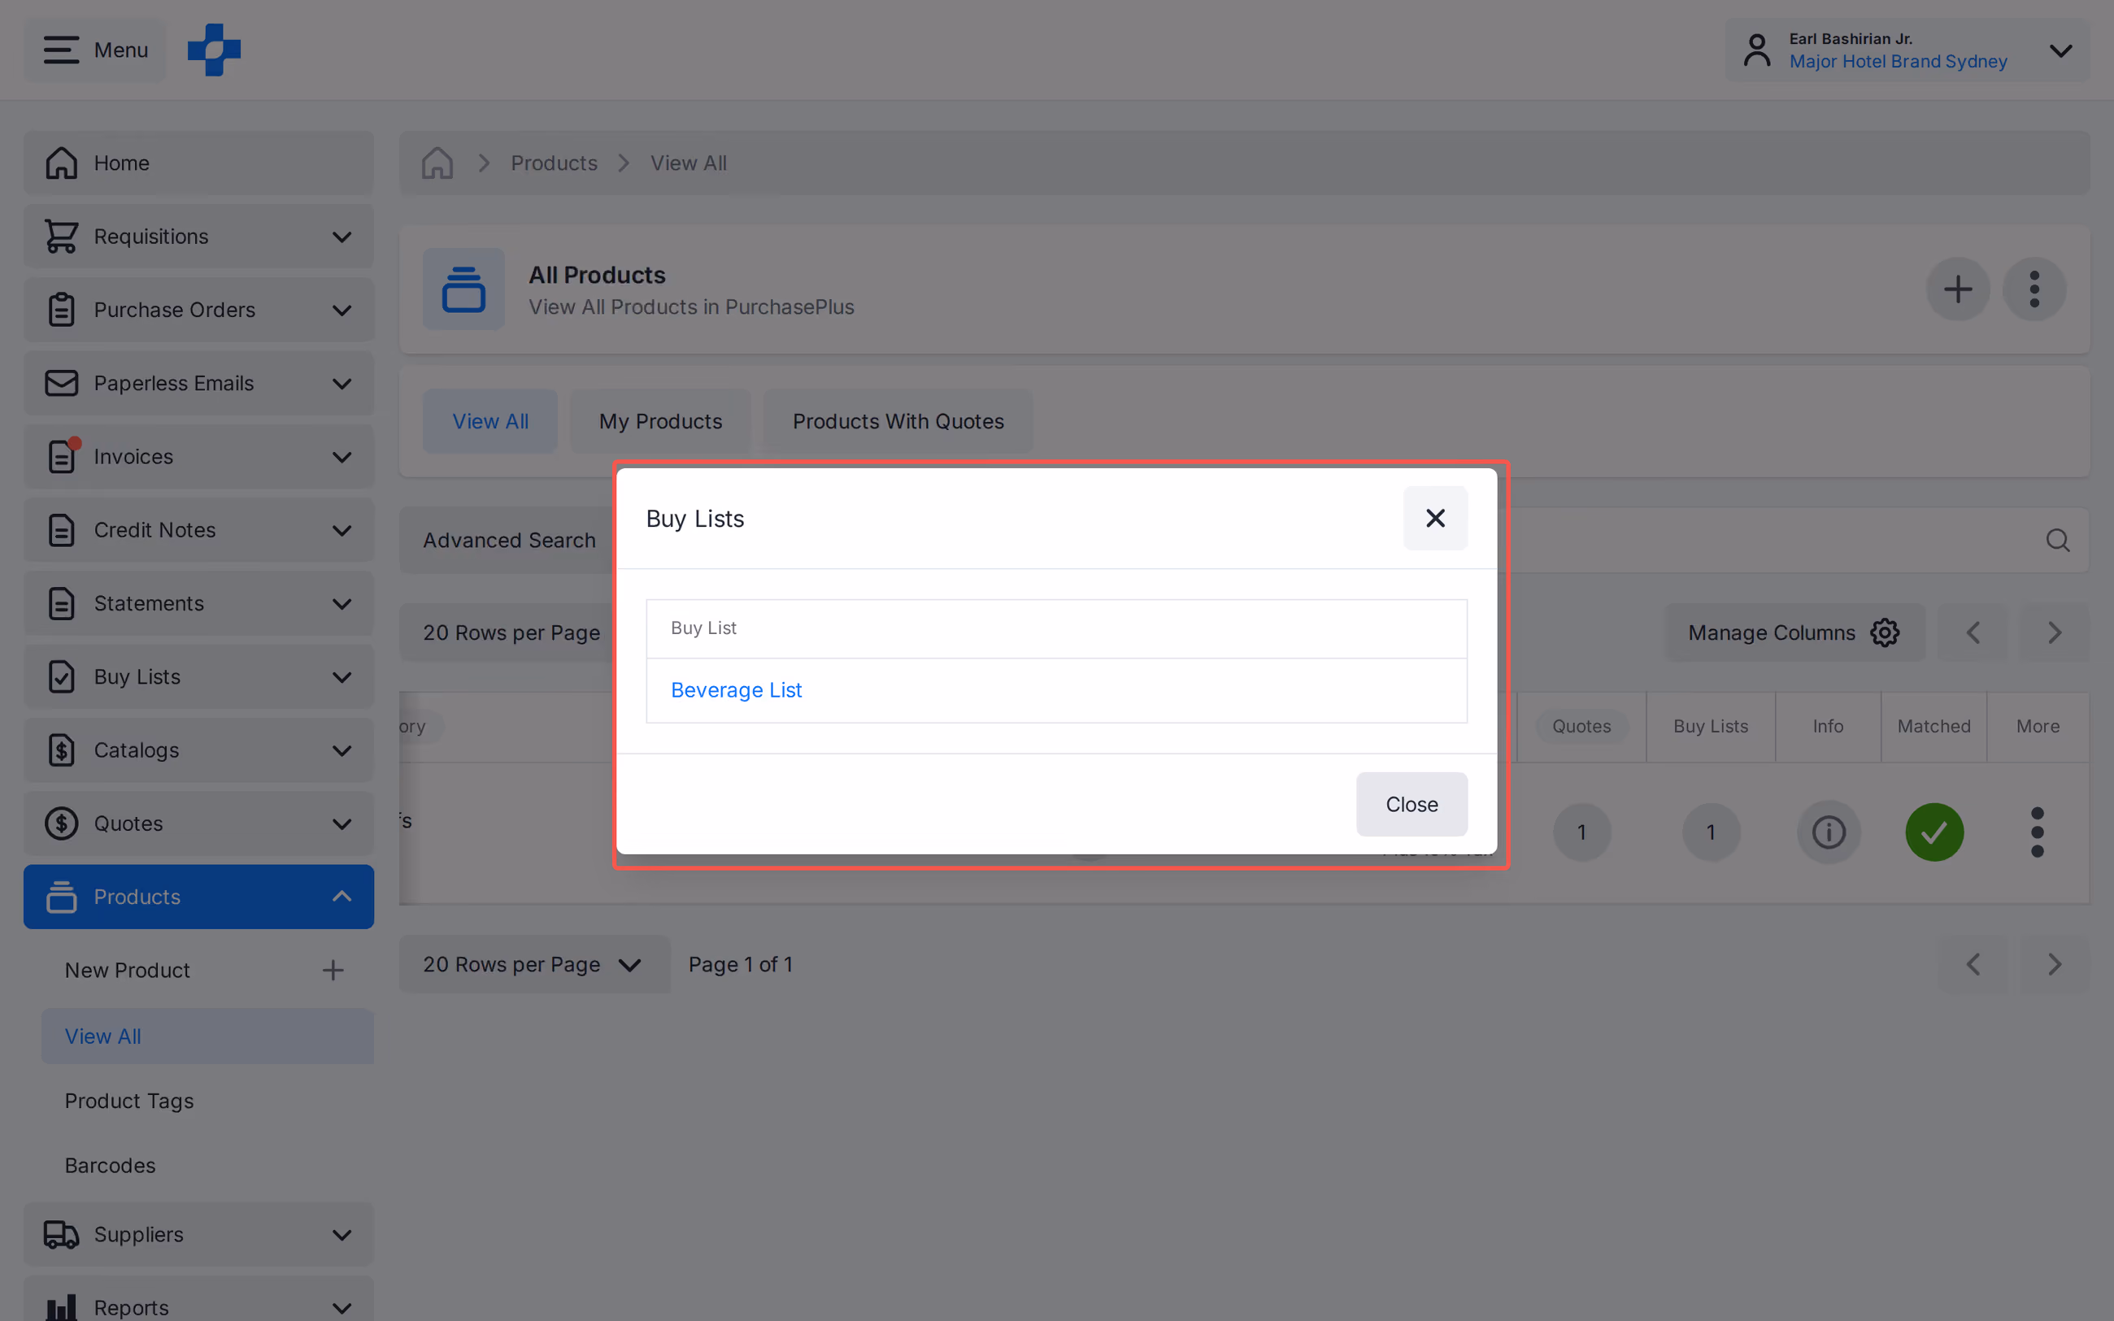Open Product Tags in sidebar
This screenshot has height=1321, width=2114.
pos(128,1101)
